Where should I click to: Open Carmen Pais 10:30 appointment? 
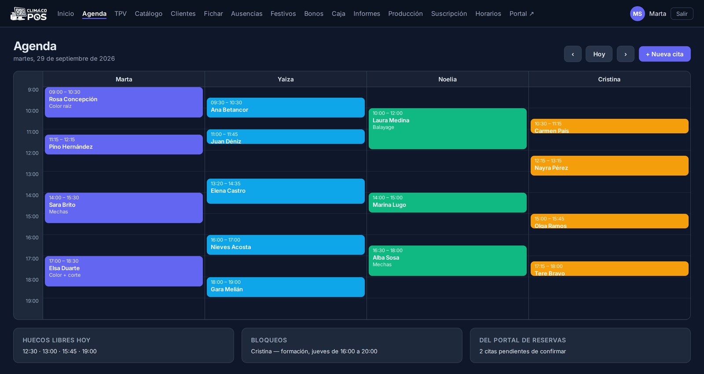609,126
